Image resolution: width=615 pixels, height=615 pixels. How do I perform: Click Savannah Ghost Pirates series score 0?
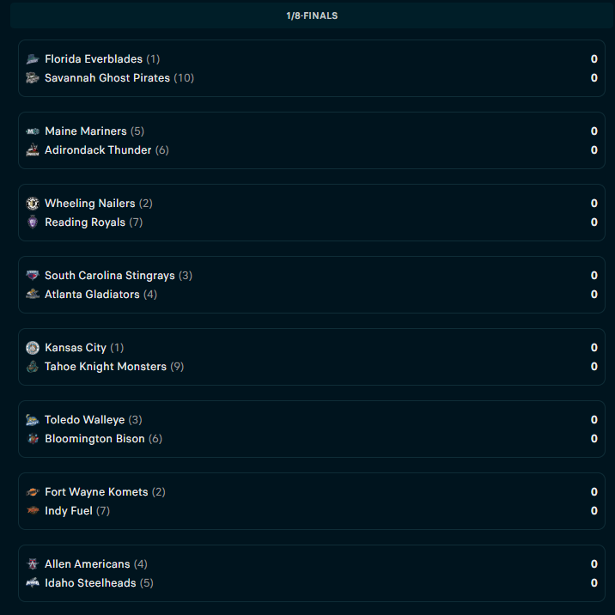coord(594,78)
